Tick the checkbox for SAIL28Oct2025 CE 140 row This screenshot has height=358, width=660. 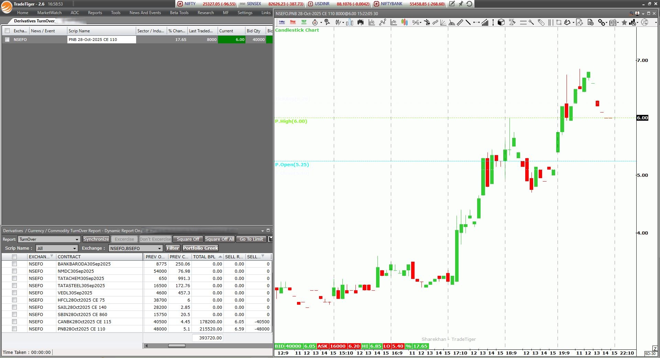coord(14,307)
